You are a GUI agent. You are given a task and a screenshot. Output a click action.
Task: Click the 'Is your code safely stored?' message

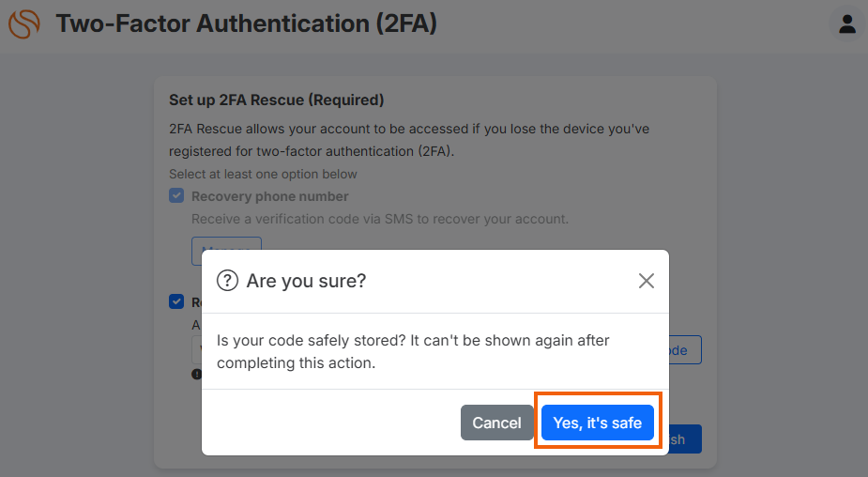pos(413,351)
